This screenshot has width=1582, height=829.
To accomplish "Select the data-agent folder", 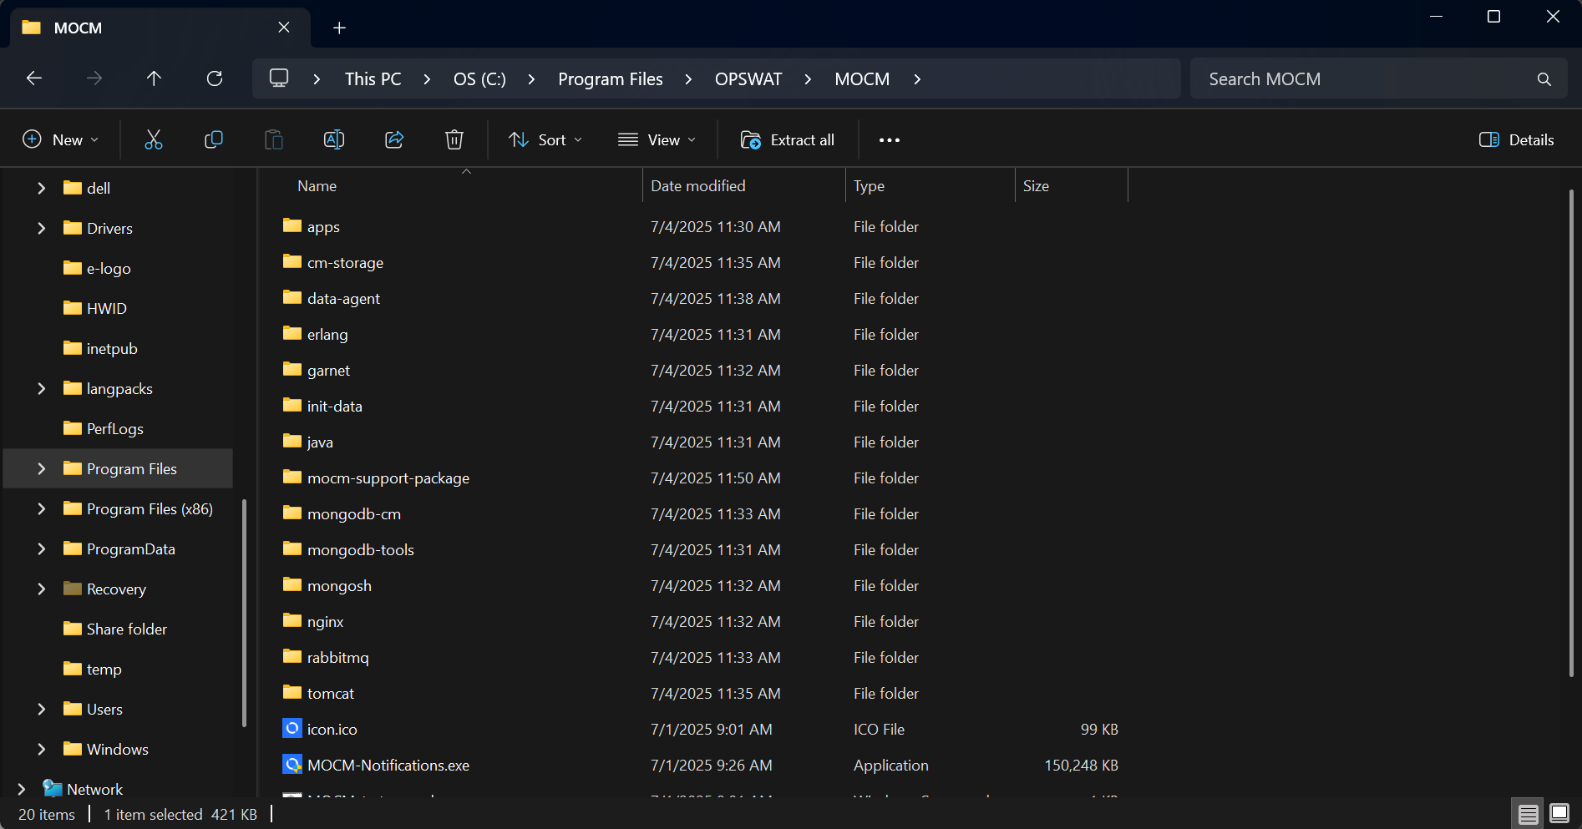I will tap(343, 298).
